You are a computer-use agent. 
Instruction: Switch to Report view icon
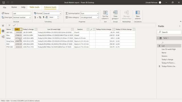coord(3,25)
